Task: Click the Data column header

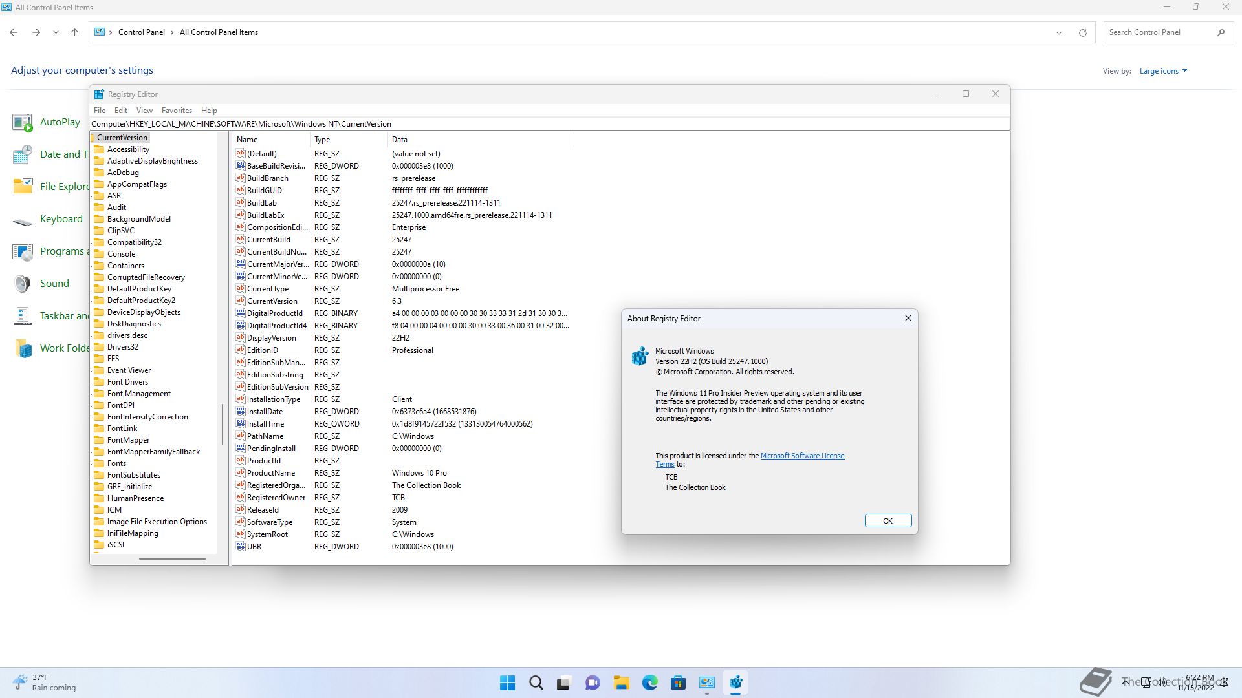Action: 480,140
